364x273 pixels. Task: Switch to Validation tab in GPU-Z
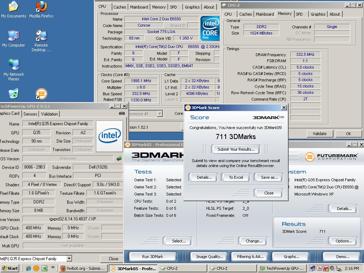[x=49, y=114]
